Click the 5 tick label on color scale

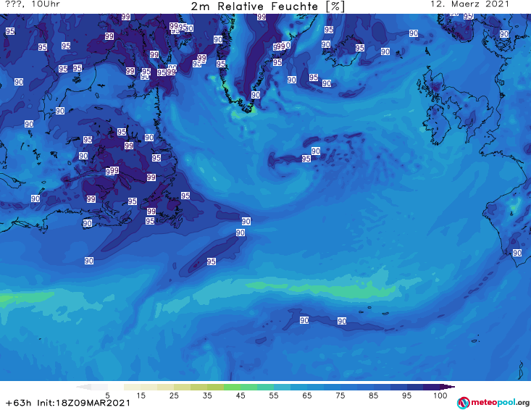[x=107, y=396]
